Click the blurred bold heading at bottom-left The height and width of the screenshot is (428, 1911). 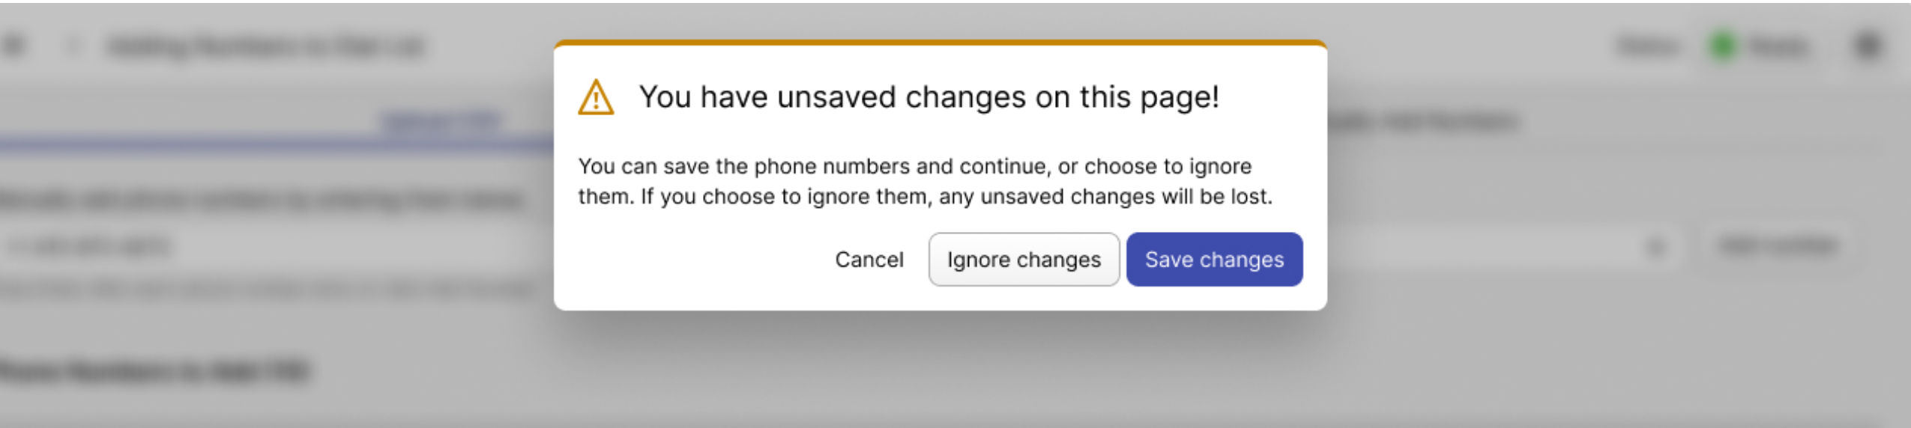click(154, 371)
